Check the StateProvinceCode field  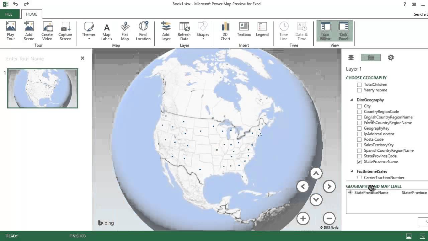(359, 156)
